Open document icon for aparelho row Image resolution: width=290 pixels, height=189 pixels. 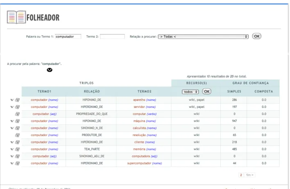17,100
